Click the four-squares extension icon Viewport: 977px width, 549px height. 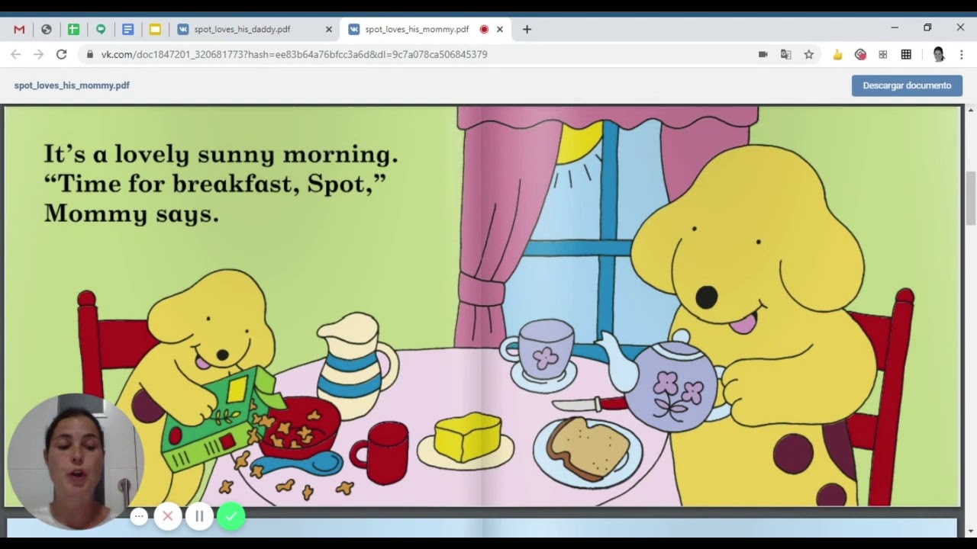tap(883, 54)
